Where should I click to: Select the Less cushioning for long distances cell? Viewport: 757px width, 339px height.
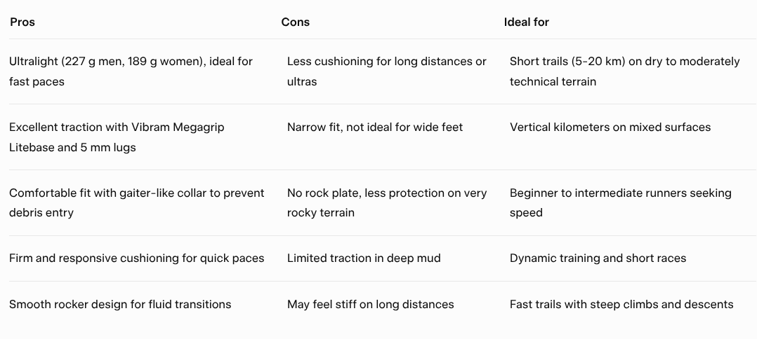387,71
